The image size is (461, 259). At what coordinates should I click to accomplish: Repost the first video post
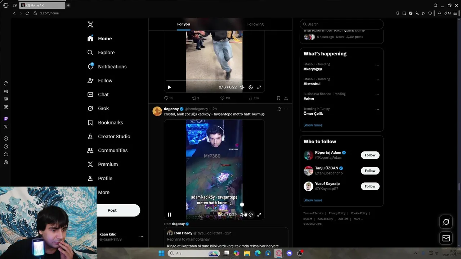coord(196,98)
